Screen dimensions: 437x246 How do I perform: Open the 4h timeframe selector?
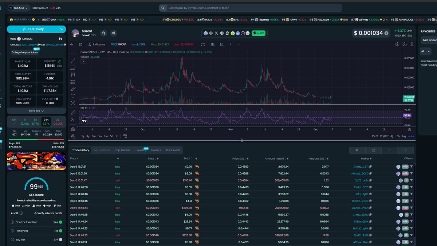72,44
